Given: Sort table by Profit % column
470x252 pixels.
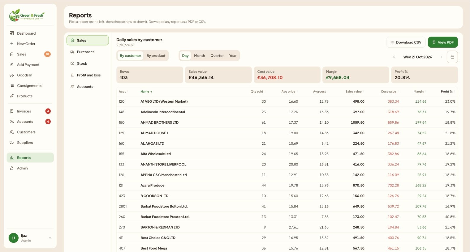Looking at the screenshot, I should 448,91.
